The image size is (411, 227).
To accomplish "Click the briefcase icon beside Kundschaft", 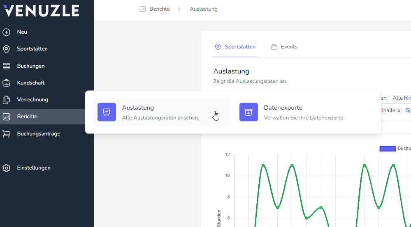I will coord(6,83).
